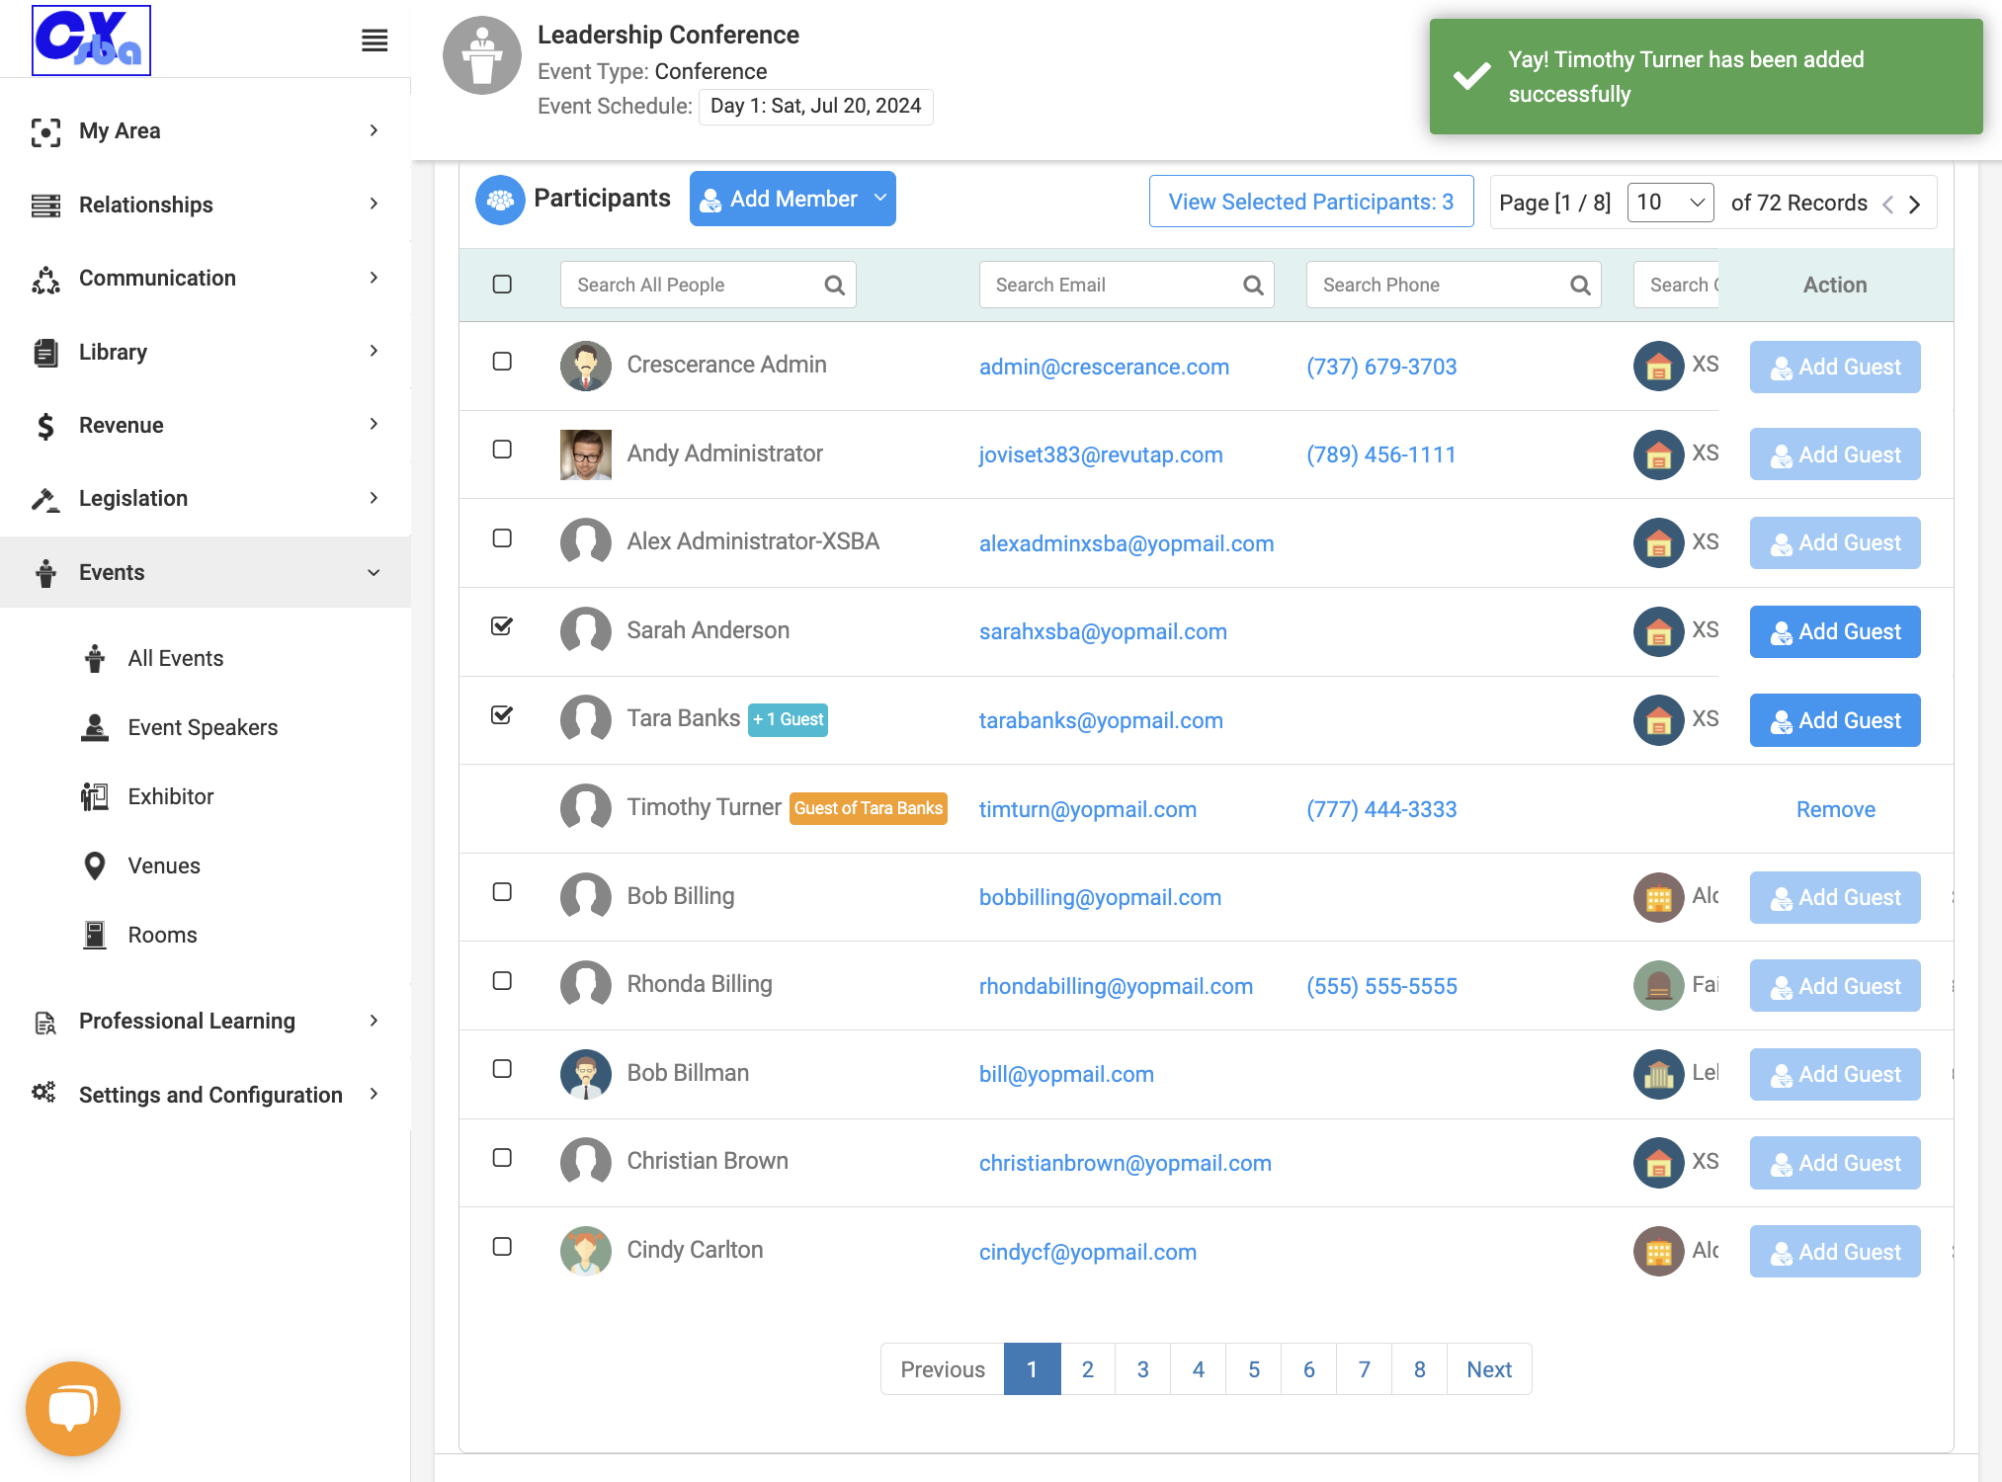Click Andy Administrator's profile photo
The height and width of the screenshot is (1482, 2002).
586,454
